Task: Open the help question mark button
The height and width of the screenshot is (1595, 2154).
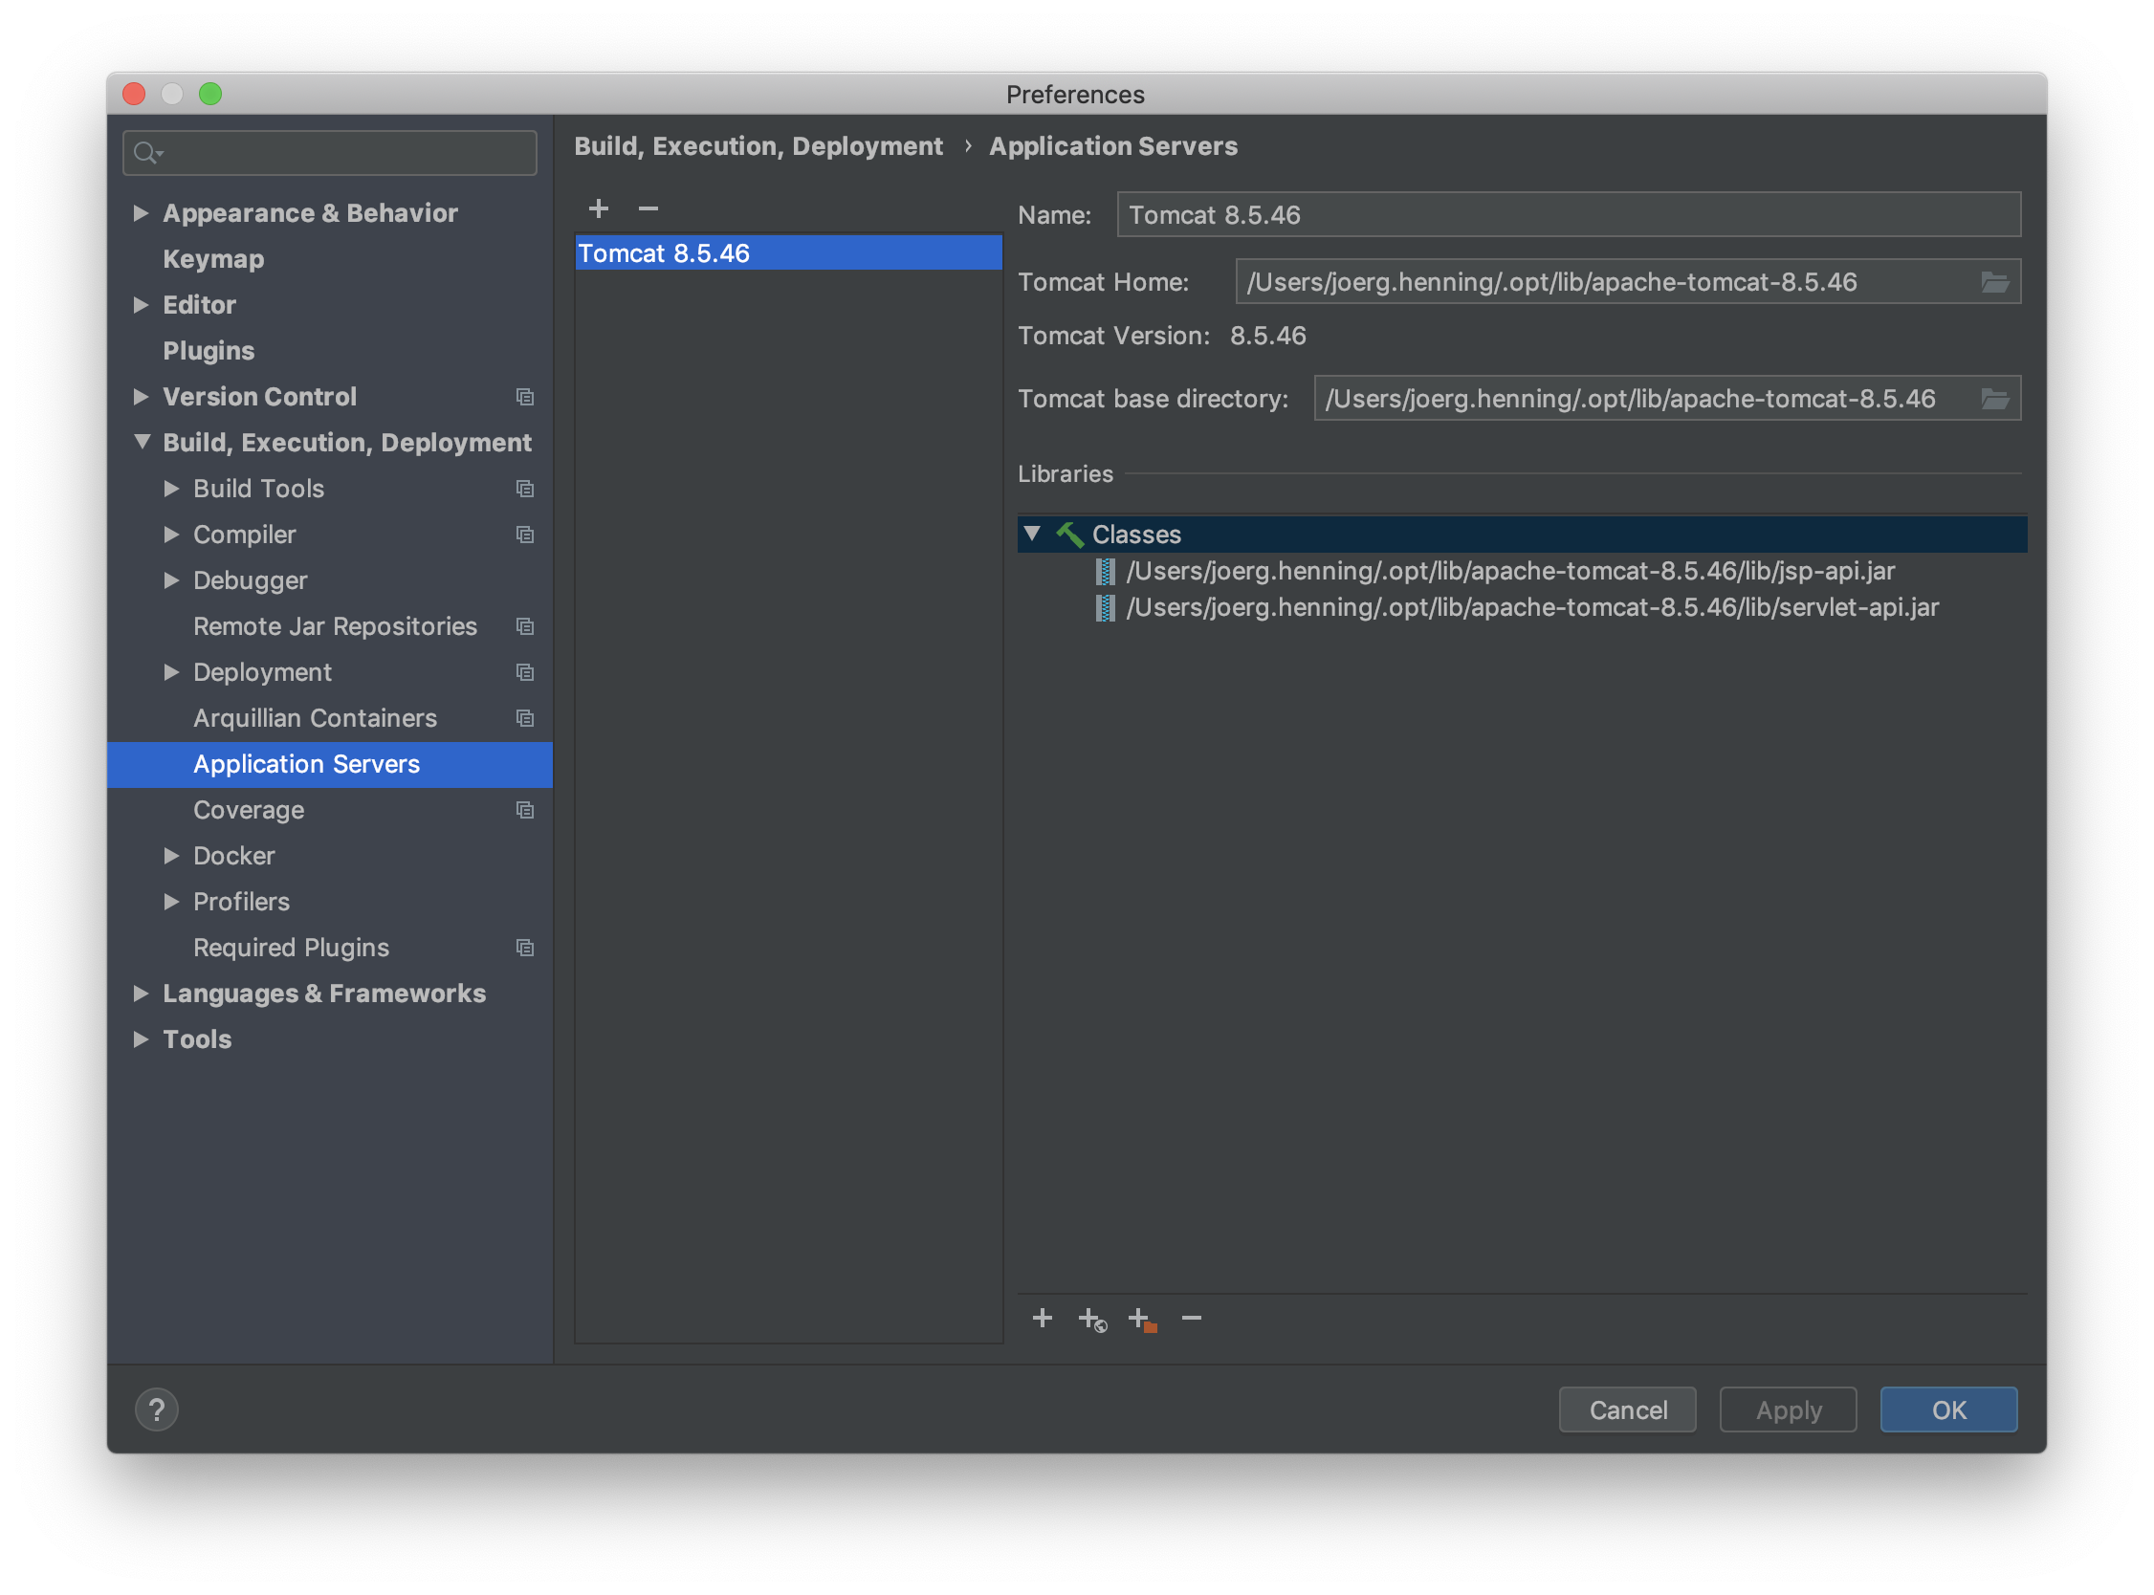Action: point(157,1409)
